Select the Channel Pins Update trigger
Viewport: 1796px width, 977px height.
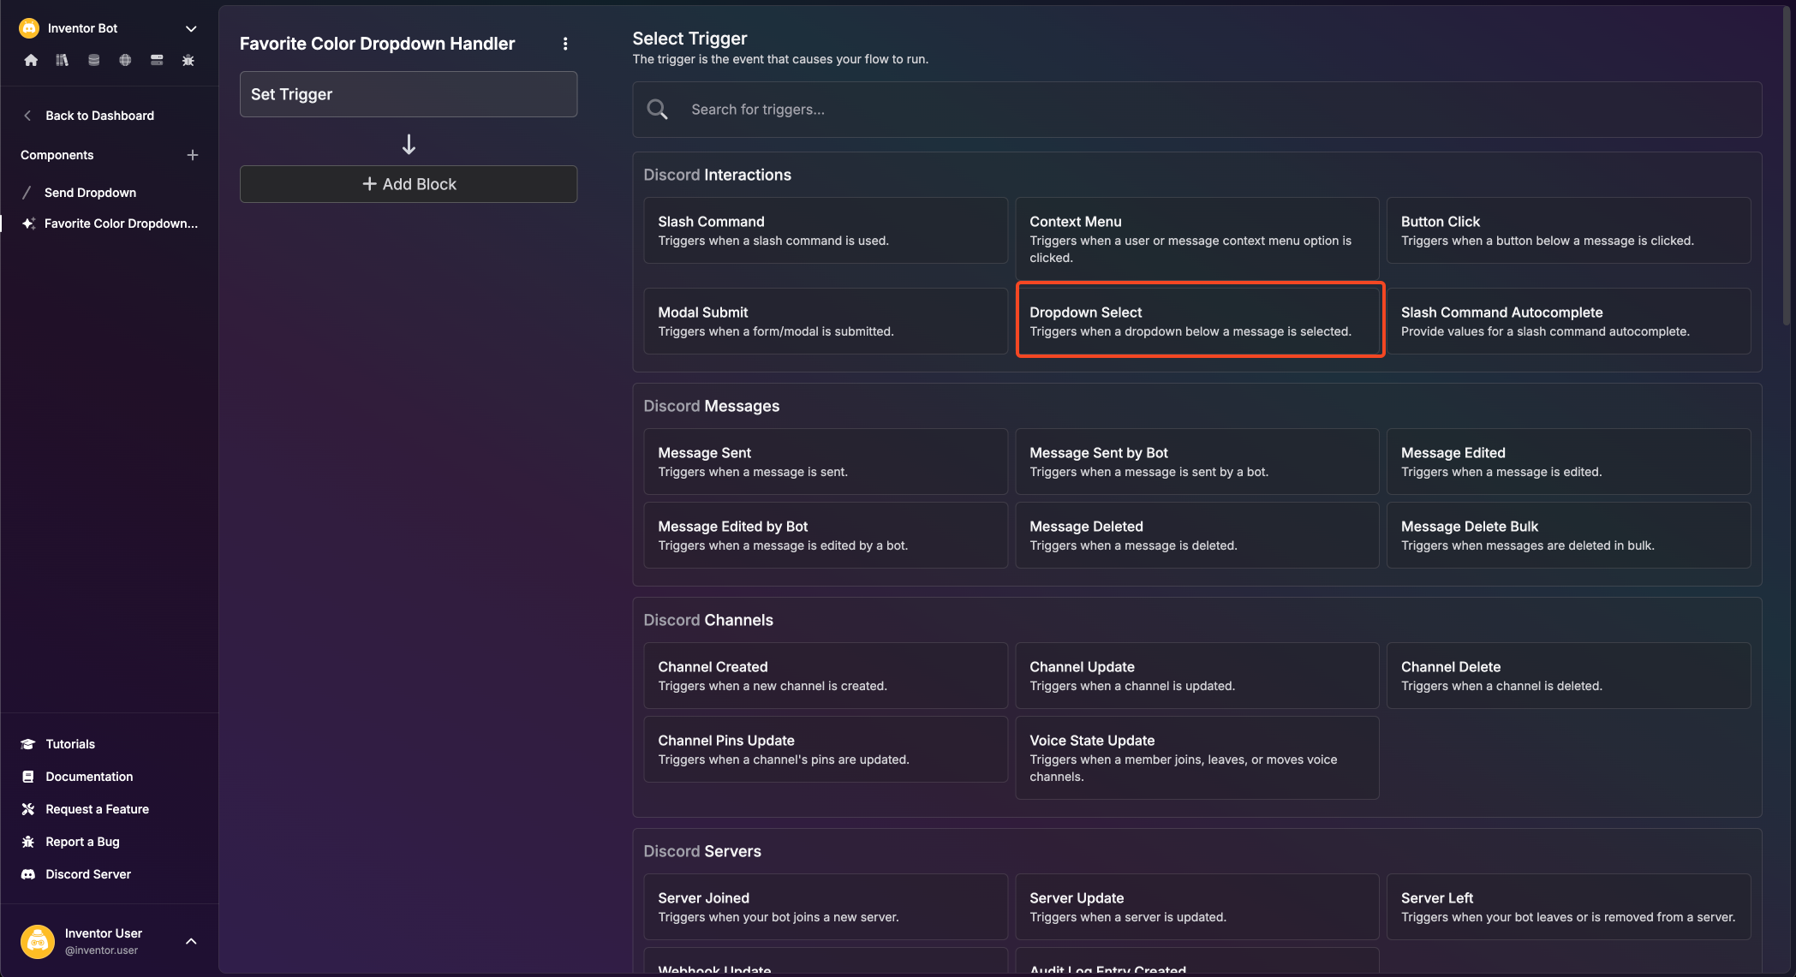826,749
